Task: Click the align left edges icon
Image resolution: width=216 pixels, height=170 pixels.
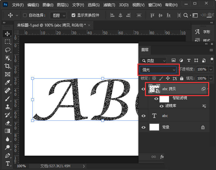Action: (112, 15)
